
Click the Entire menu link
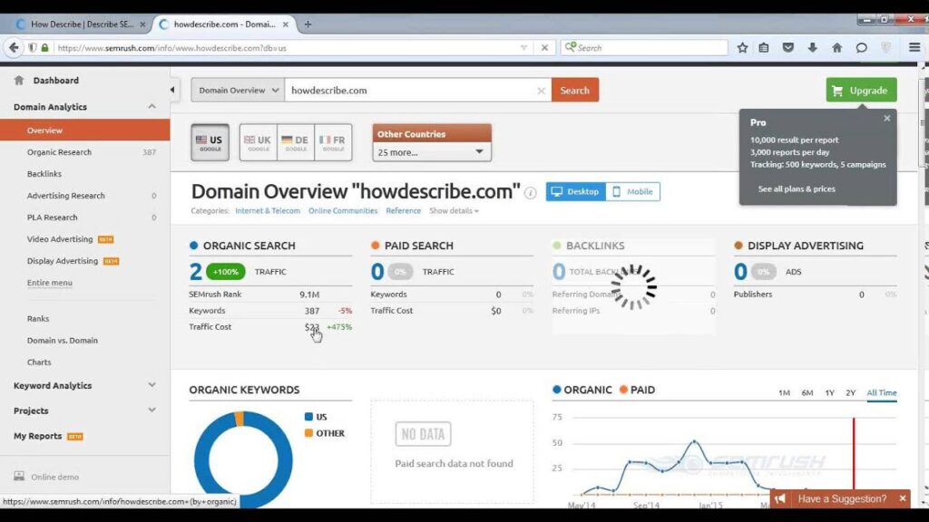(50, 283)
